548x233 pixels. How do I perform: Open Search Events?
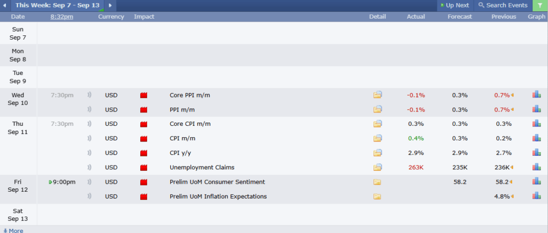point(503,5)
